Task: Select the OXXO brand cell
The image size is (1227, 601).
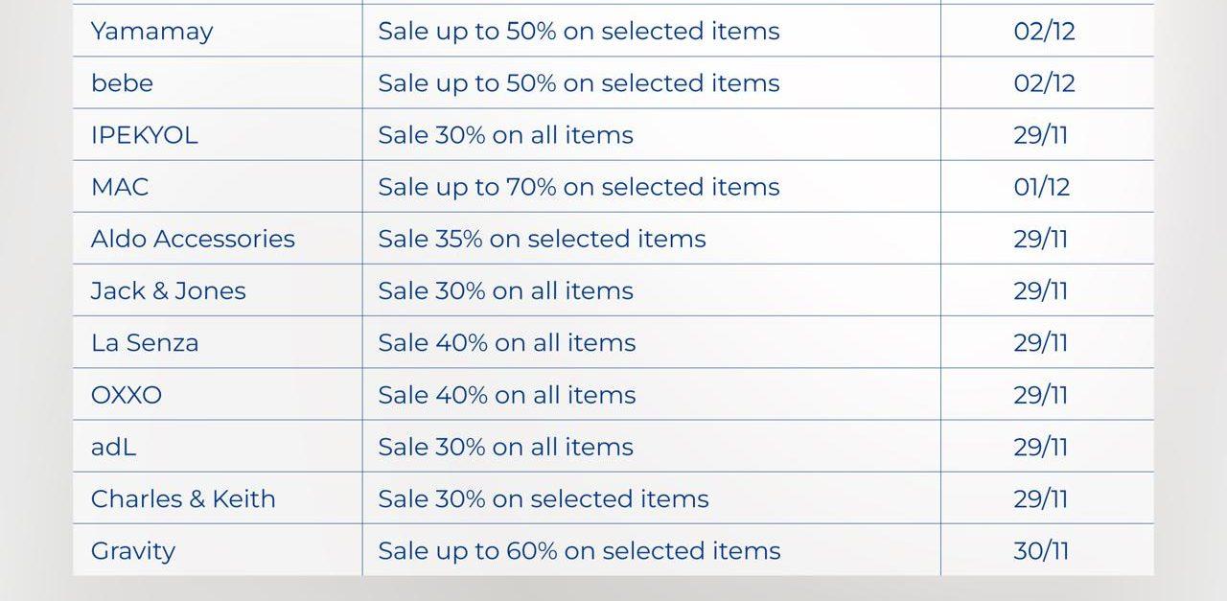Action: pos(127,395)
